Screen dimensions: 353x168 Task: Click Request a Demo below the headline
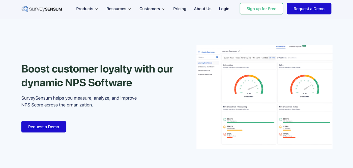click(44, 127)
